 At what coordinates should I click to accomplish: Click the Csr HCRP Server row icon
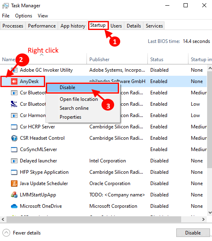point(14,127)
